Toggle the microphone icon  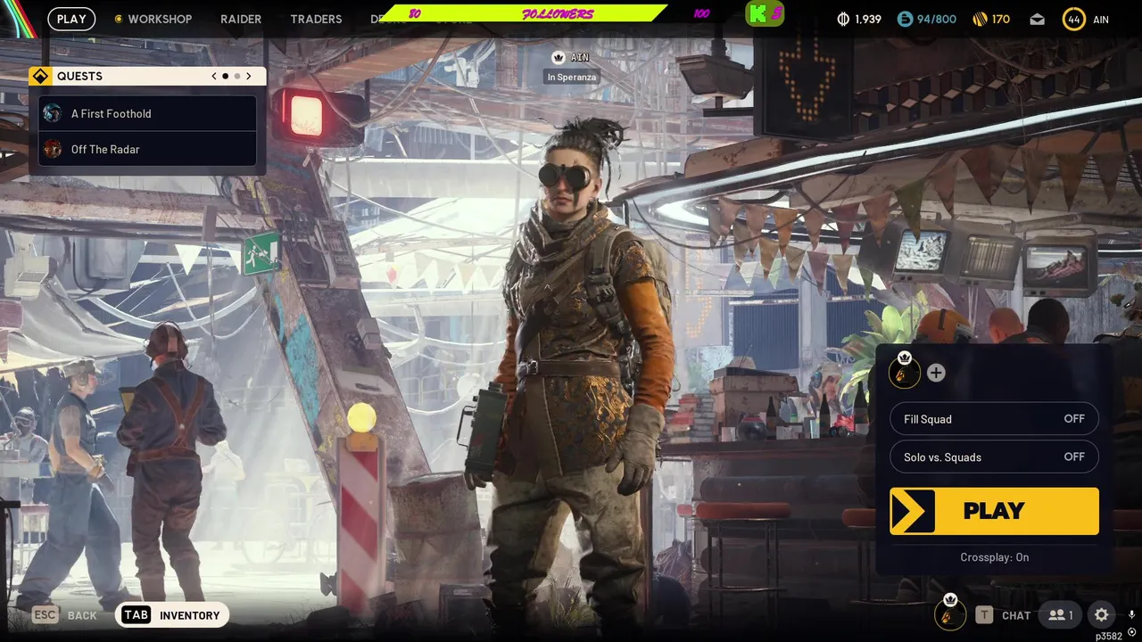(x=1131, y=614)
